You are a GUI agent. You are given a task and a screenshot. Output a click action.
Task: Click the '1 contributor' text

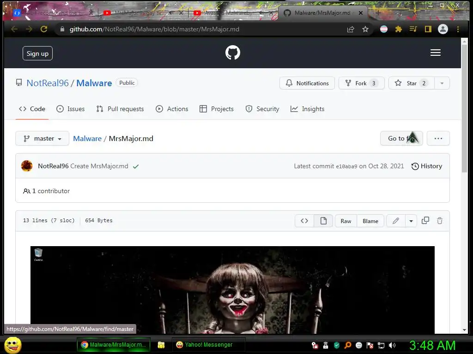(x=51, y=191)
